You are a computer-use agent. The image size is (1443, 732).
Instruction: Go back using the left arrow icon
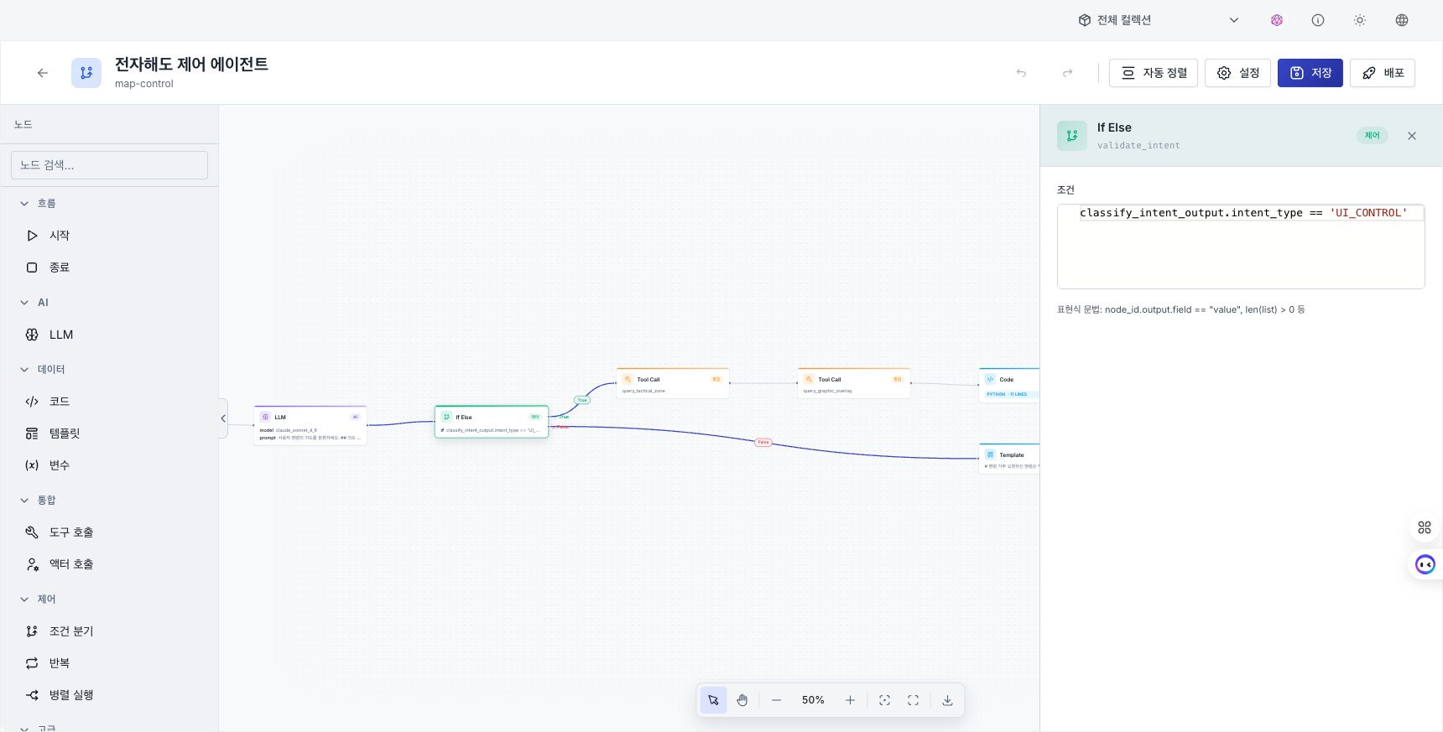[43, 73]
